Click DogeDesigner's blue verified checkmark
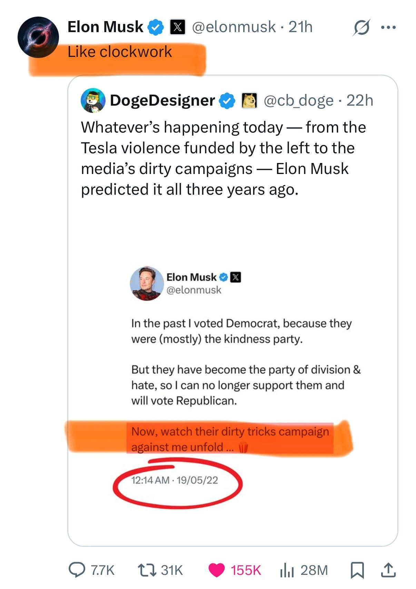The image size is (416, 589). click(x=227, y=101)
